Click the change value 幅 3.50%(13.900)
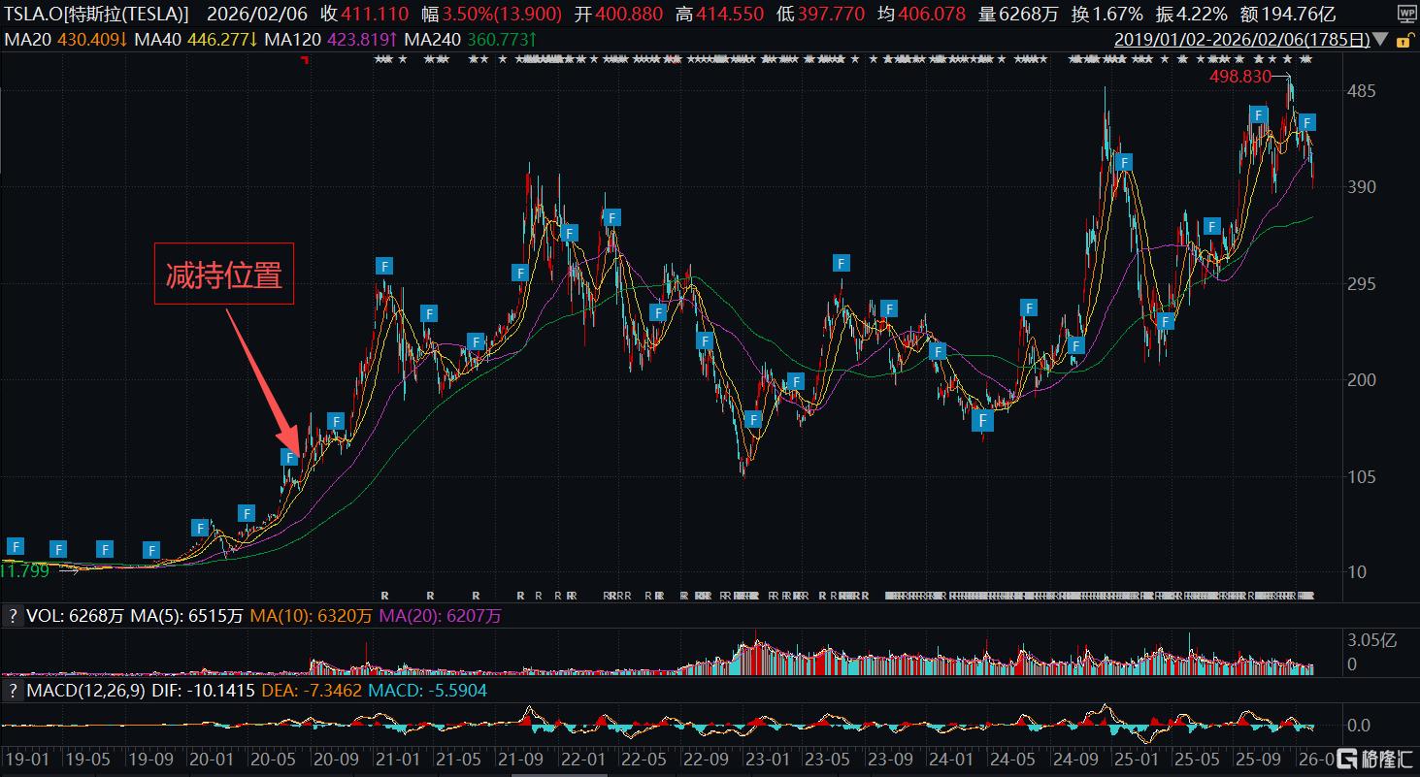This screenshot has height=777, width=1420. click(x=491, y=15)
